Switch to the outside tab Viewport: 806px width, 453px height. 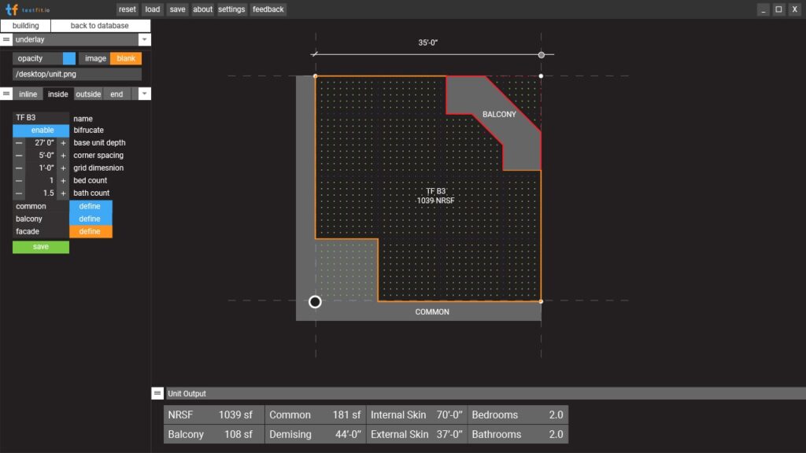click(87, 94)
